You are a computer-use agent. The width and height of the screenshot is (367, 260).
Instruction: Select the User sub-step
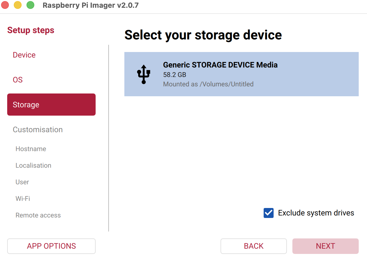[x=22, y=182]
